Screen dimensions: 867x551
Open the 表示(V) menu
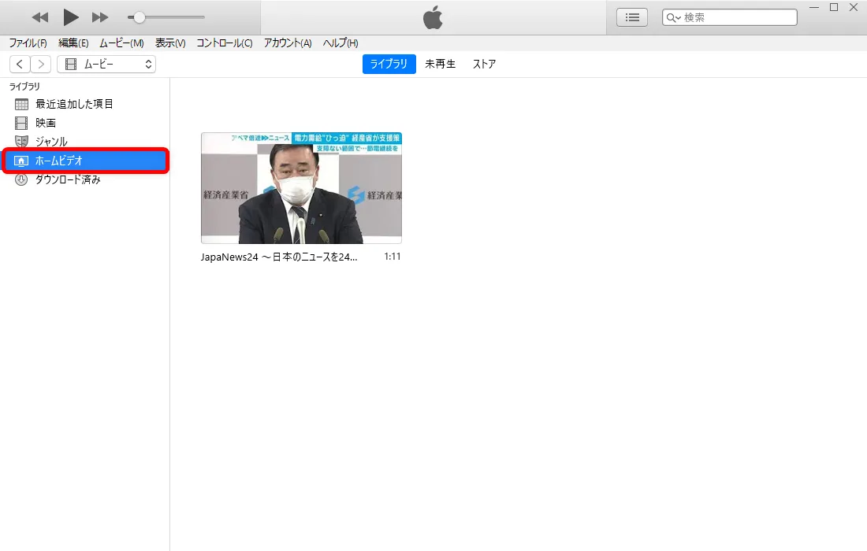point(170,43)
